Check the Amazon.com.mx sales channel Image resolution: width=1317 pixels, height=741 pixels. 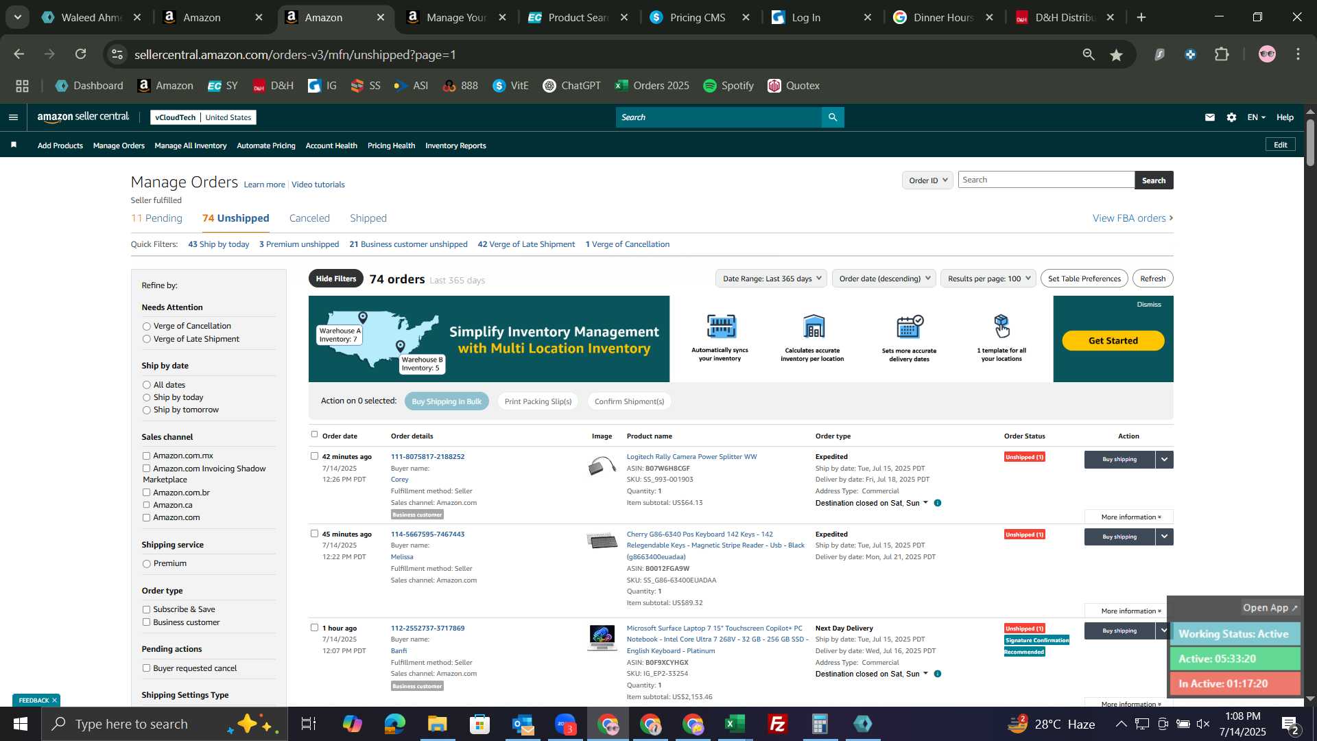[x=146, y=456]
